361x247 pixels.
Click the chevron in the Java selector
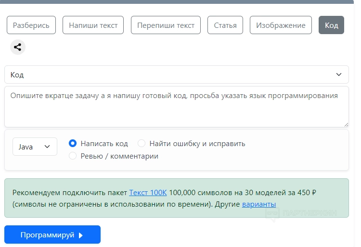pyautogui.click(x=47, y=147)
